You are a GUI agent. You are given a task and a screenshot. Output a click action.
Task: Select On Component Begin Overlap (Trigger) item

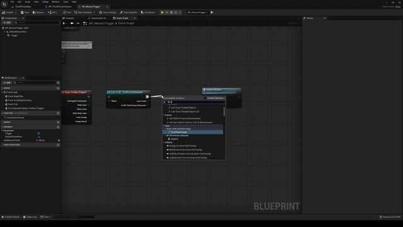[26, 108]
